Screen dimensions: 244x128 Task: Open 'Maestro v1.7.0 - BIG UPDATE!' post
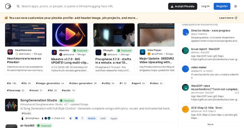[x=70, y=61]
